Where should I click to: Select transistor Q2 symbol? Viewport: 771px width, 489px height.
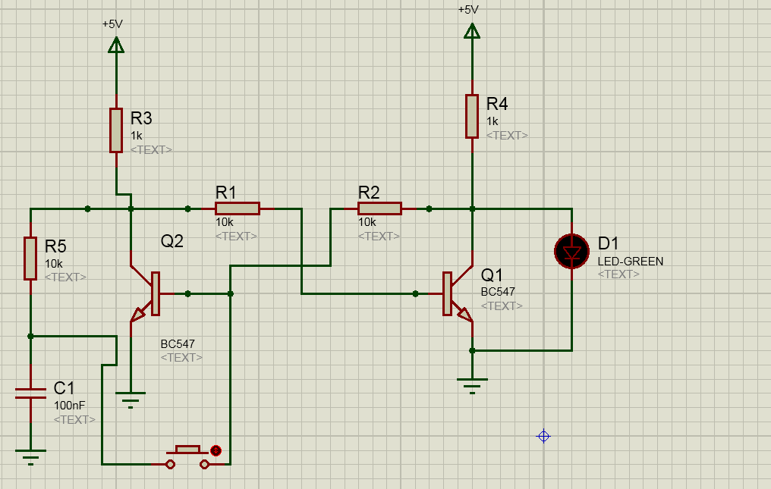146,294
